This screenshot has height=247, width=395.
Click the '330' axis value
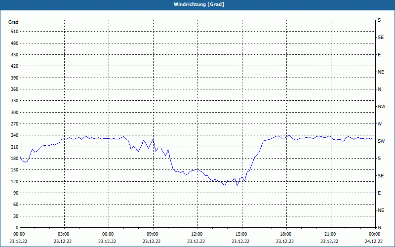pyautogui.click(x=15, y=101)
